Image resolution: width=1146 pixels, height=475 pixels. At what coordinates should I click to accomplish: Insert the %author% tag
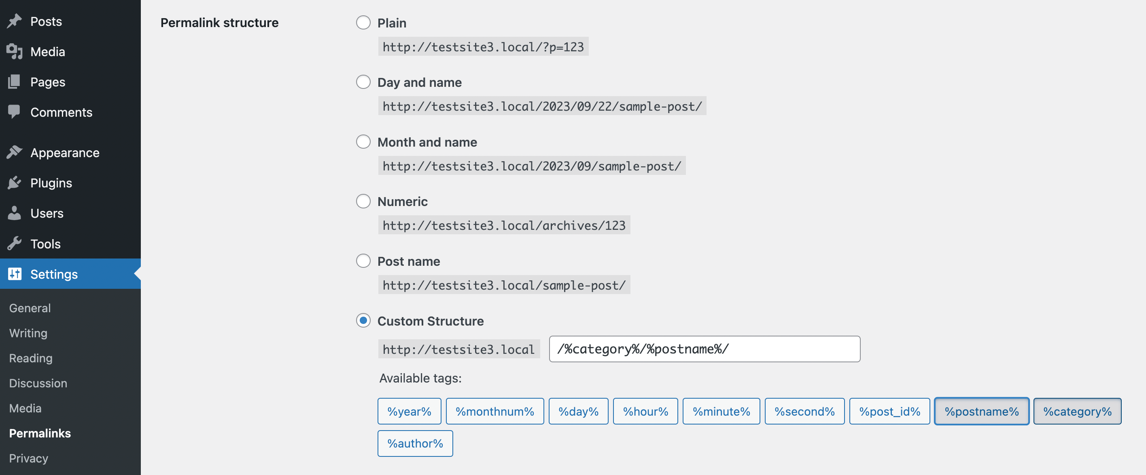click(x=415, y=443)
